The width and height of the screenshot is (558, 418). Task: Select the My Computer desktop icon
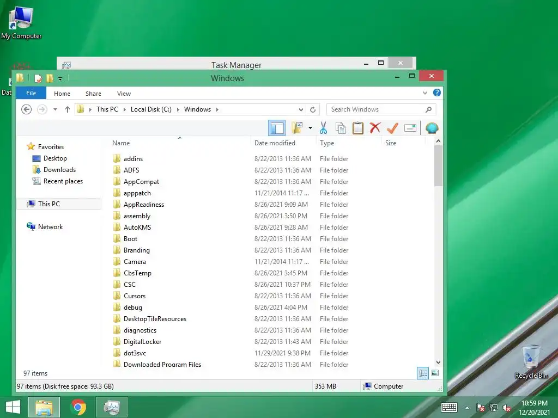point(21,23)
